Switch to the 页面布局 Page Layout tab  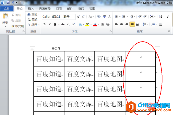pyautogui.click(x=45, y=8)
